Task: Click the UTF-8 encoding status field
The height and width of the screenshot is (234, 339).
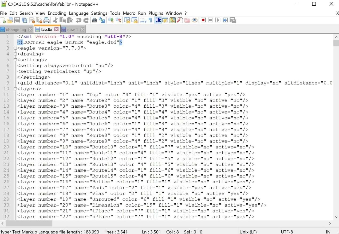Action: tap(287, 232)
